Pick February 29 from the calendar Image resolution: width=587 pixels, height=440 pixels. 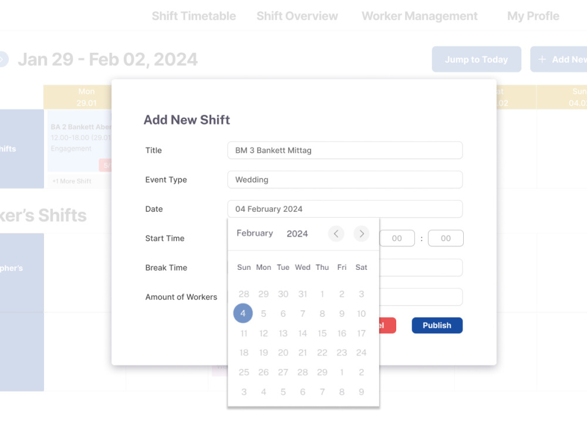pyautogui.click(x=322, y=372)
